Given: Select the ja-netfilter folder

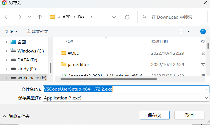Looking at the screenshot, I should click(x=79, y=65).
